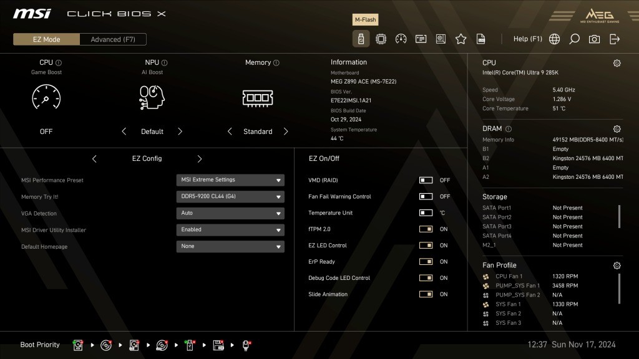639x359 pixels.
Task: Open the BIOS log document icon
Action: coord(480,39)
